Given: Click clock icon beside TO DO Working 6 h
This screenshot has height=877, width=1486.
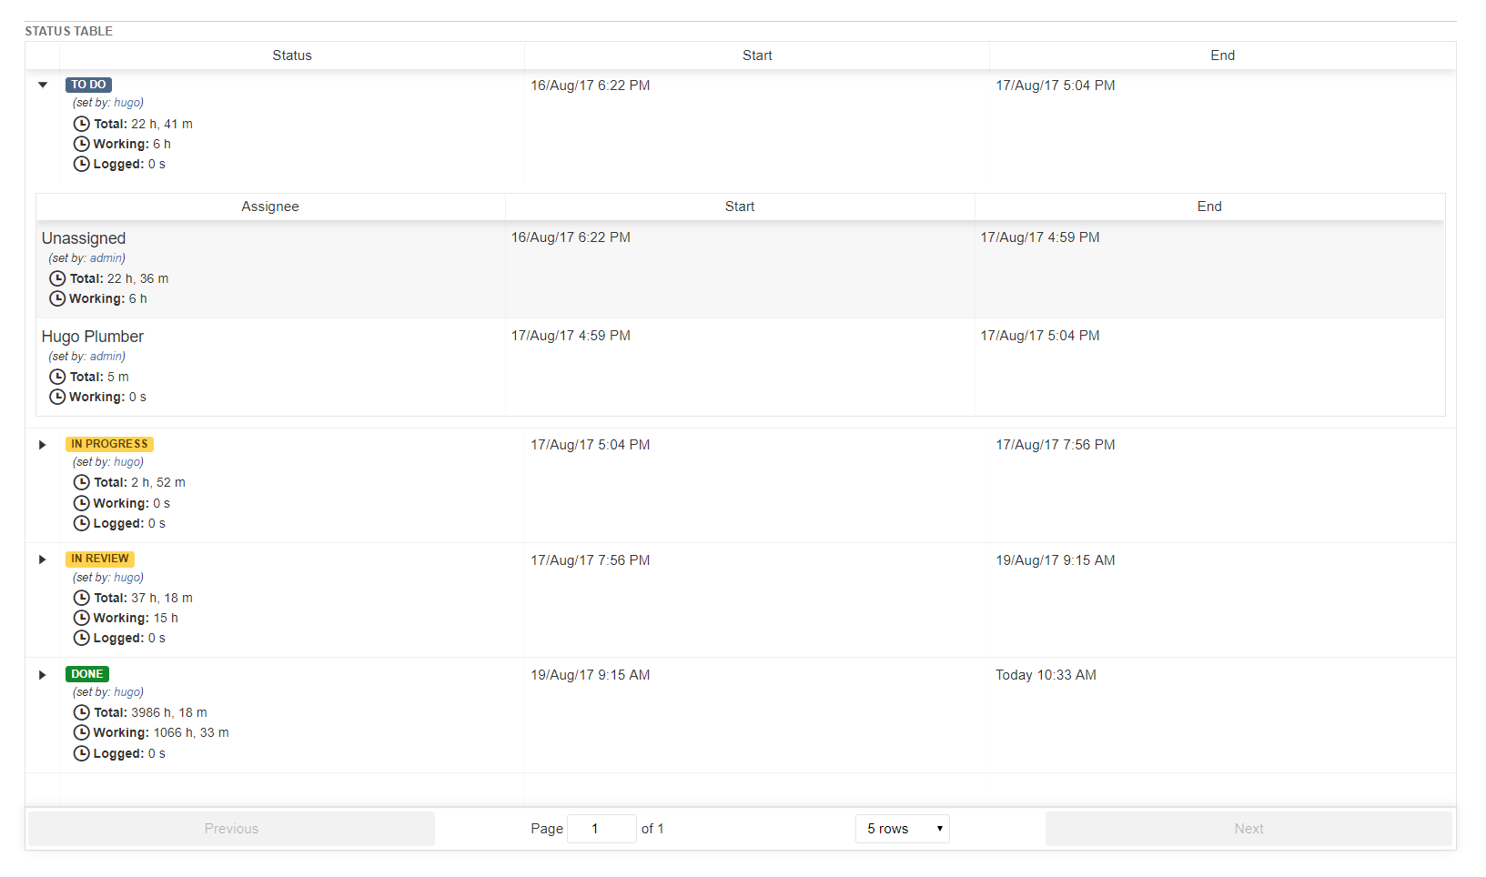Looking at the screenshot, I should (82, 144).
